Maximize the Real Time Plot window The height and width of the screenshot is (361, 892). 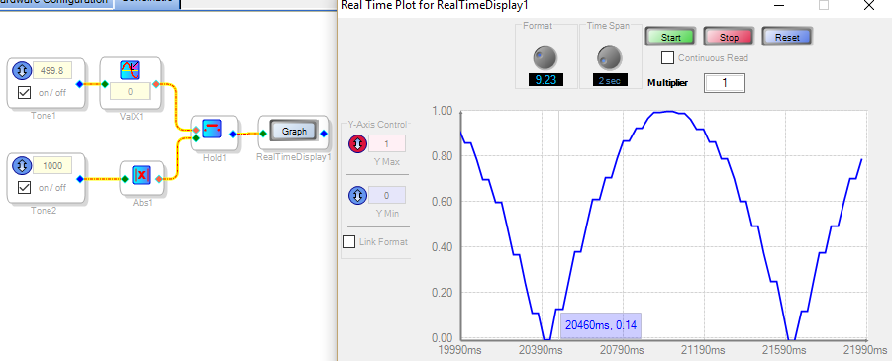pyautogui.click(x=823, y=5)
